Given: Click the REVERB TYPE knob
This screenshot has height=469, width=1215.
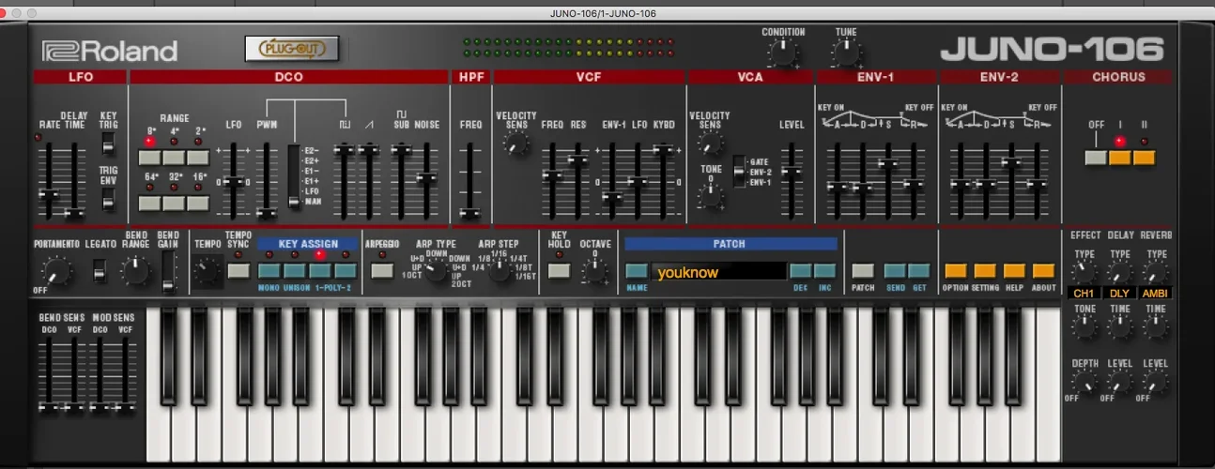Looking at the screenshot, I should (x=1155, y=272).
